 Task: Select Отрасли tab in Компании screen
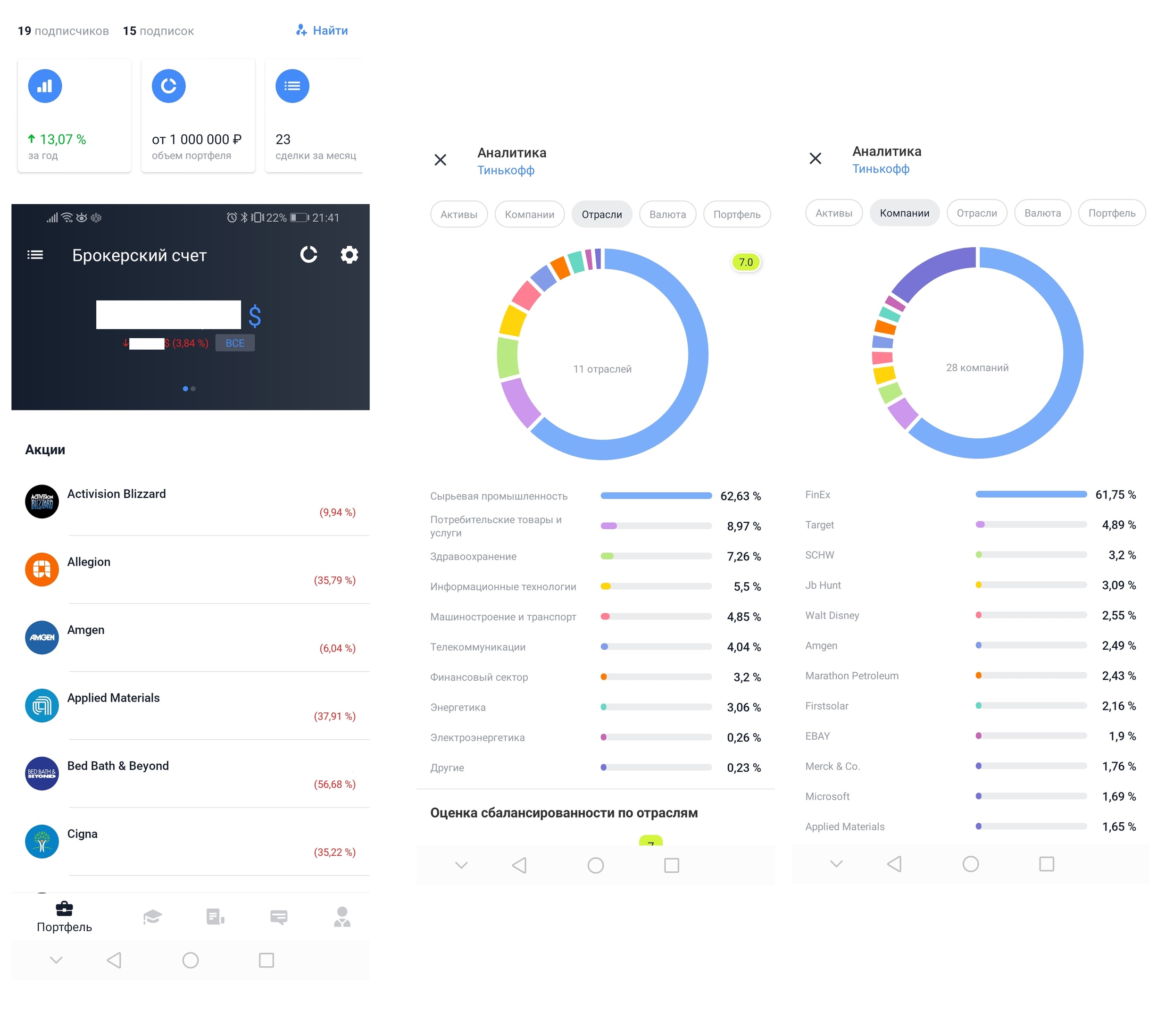click(977, 213)
